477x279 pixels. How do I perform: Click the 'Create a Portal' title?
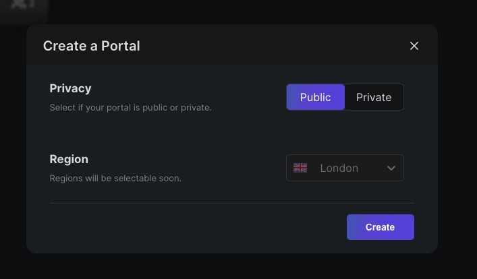click(92, 46)
